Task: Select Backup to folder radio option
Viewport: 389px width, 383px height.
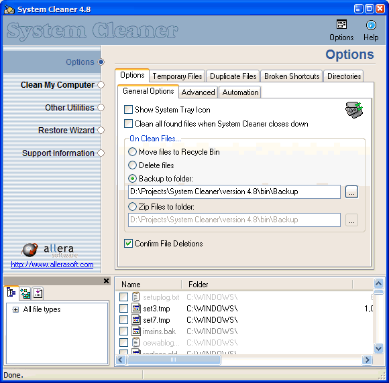Action: [x=132, y=178]
